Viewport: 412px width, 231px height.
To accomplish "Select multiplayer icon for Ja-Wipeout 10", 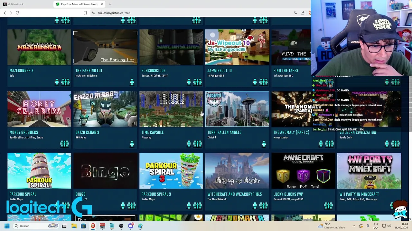I will pyautogui.click(x=264, y=82).
